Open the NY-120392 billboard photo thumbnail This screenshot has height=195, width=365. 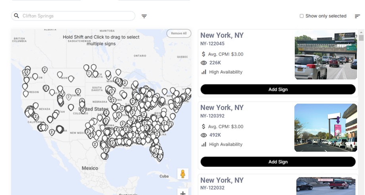[326, 128]
